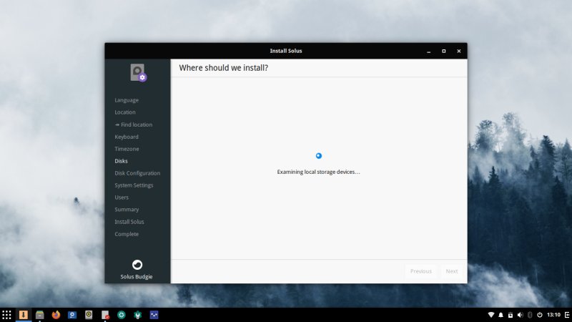
Task: Select the Disks step
Action: (x=121, y=161)
